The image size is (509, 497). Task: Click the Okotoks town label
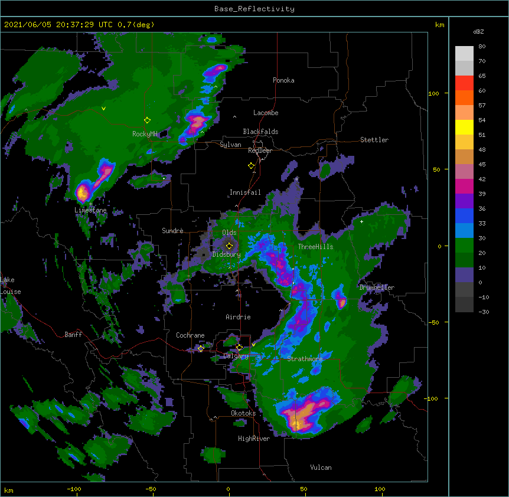coord(243,413)
